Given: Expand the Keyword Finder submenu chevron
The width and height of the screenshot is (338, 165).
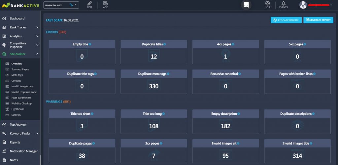Looking at the screenshot, I should [37, 134].
